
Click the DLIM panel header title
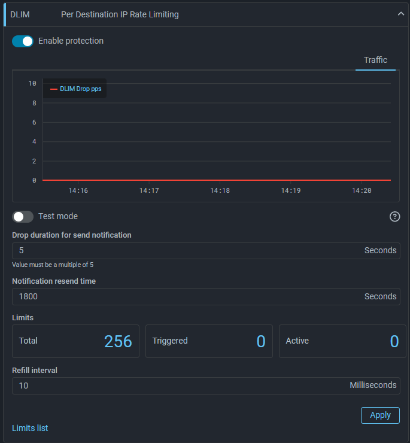[120, 14]
